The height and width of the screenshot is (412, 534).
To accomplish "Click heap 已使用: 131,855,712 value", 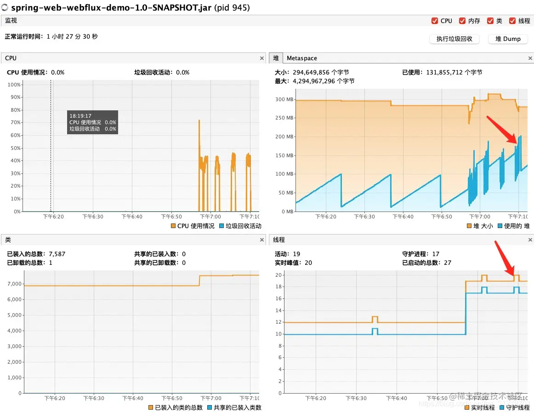I will point(442,72).
